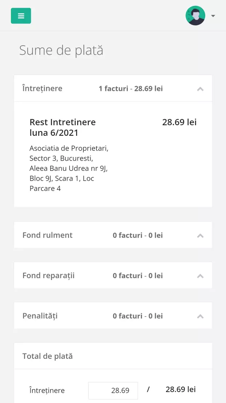Viewport: 226px width, 403px height.
Task: Open the account dropdown arrow
Action: pos(213,16)
